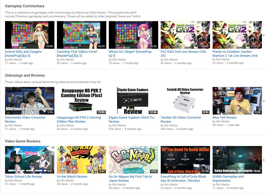Image resolution: width=266 pixels, height=194 pixels.
Task: Click hXc Hector under Tokyo School Life Review
Action: [15, 180]
